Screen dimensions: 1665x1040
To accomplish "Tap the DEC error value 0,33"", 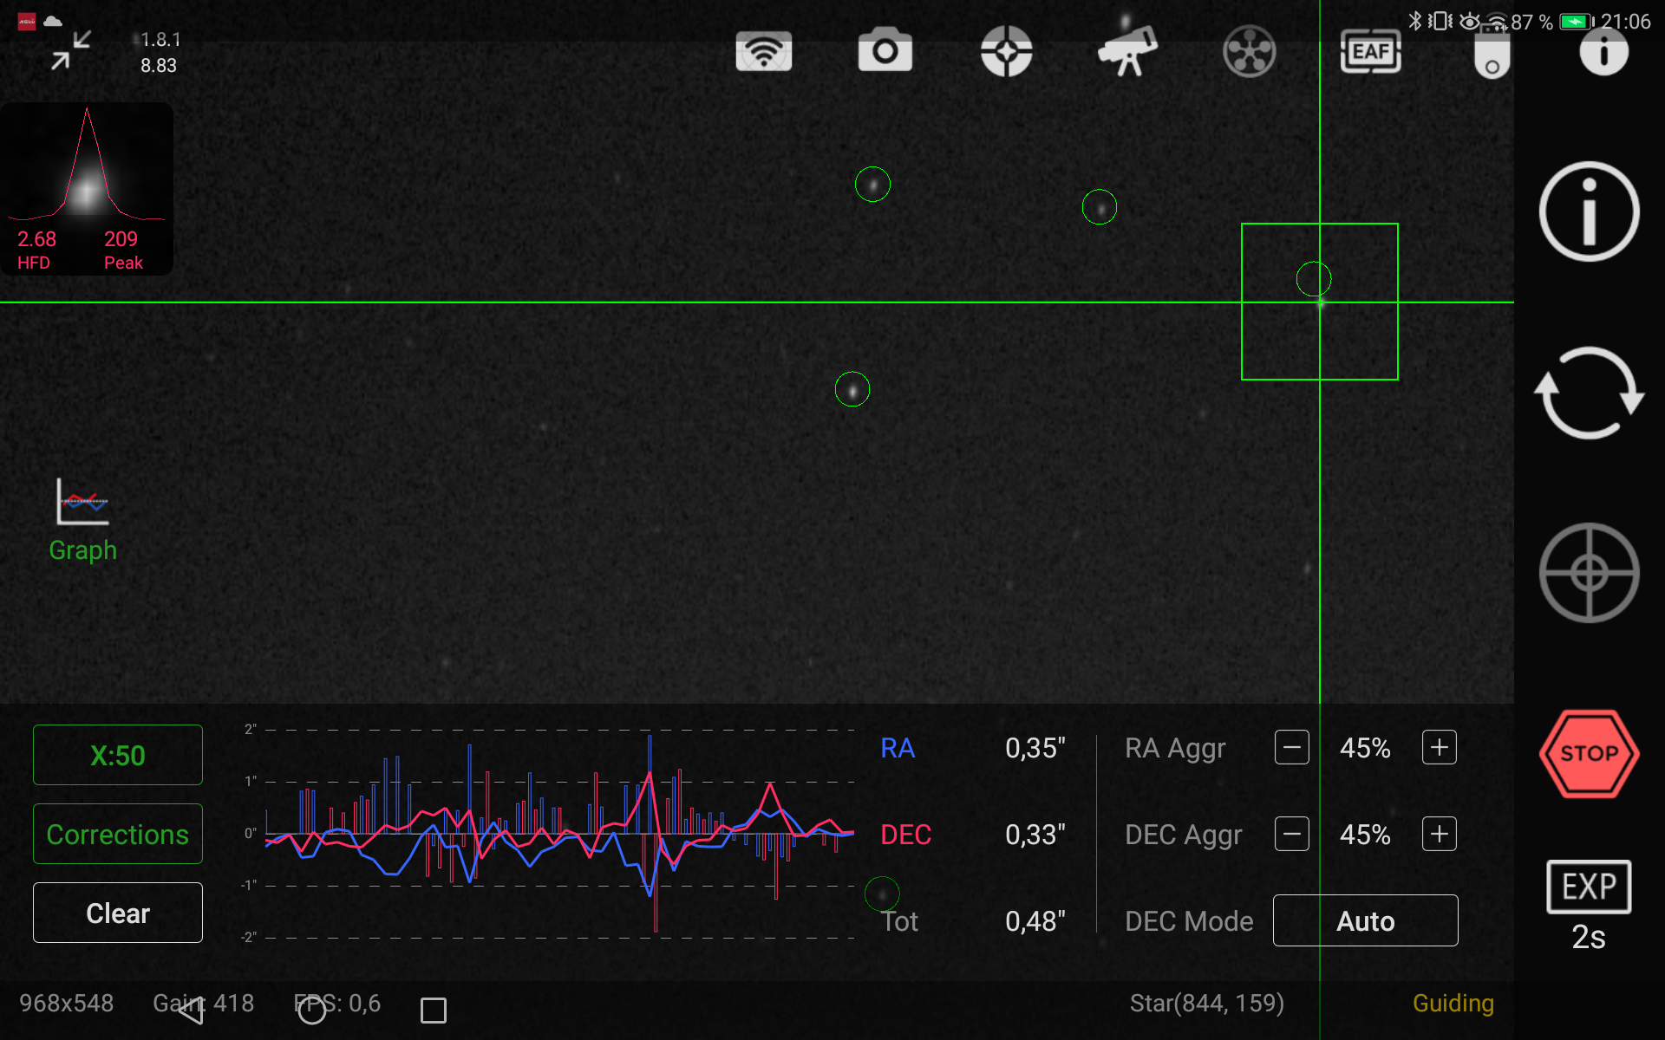I will click(1035, 835).
